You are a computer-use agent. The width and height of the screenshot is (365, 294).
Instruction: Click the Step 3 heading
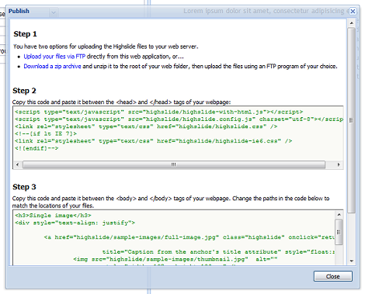point(24,187)
